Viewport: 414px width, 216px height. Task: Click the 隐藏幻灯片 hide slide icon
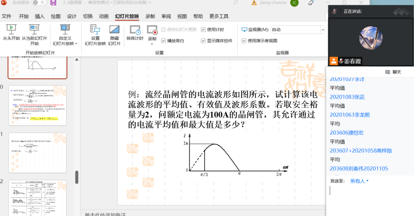pyautogui.click(x=114, y=29)
